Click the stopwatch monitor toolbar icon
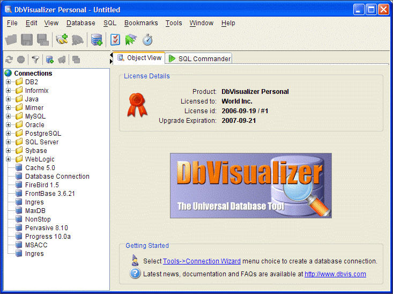 tap(147, 40)
